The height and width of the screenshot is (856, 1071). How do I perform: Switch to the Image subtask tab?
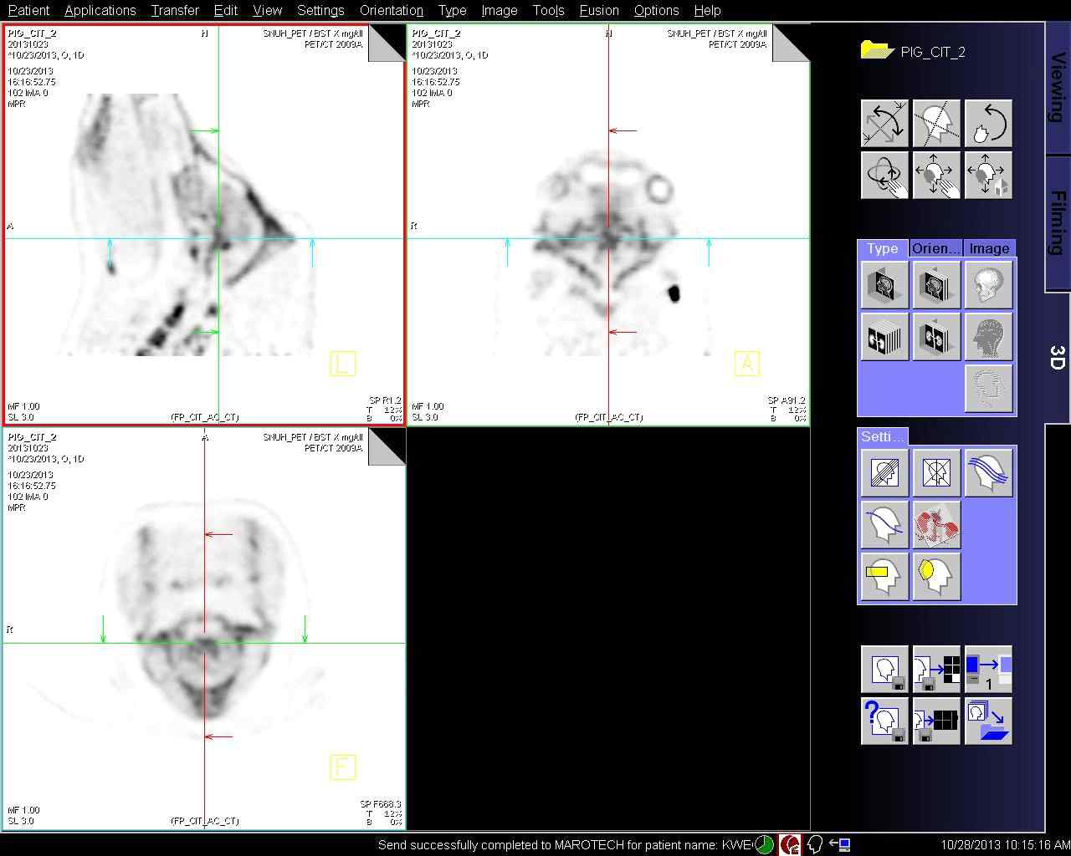[989, 248]
